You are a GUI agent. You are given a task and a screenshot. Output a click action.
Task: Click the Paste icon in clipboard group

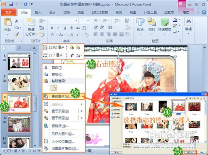pos(8,22)
